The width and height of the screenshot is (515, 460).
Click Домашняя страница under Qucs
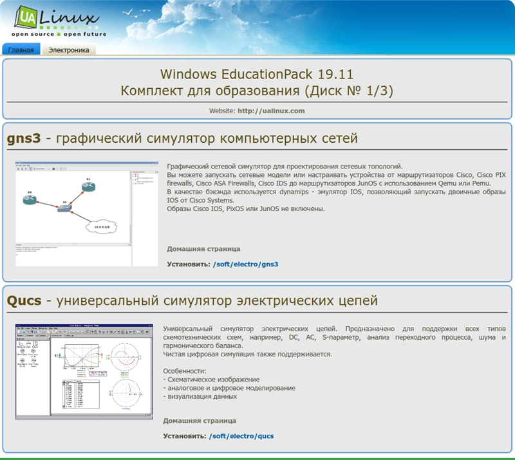[200, 421]
